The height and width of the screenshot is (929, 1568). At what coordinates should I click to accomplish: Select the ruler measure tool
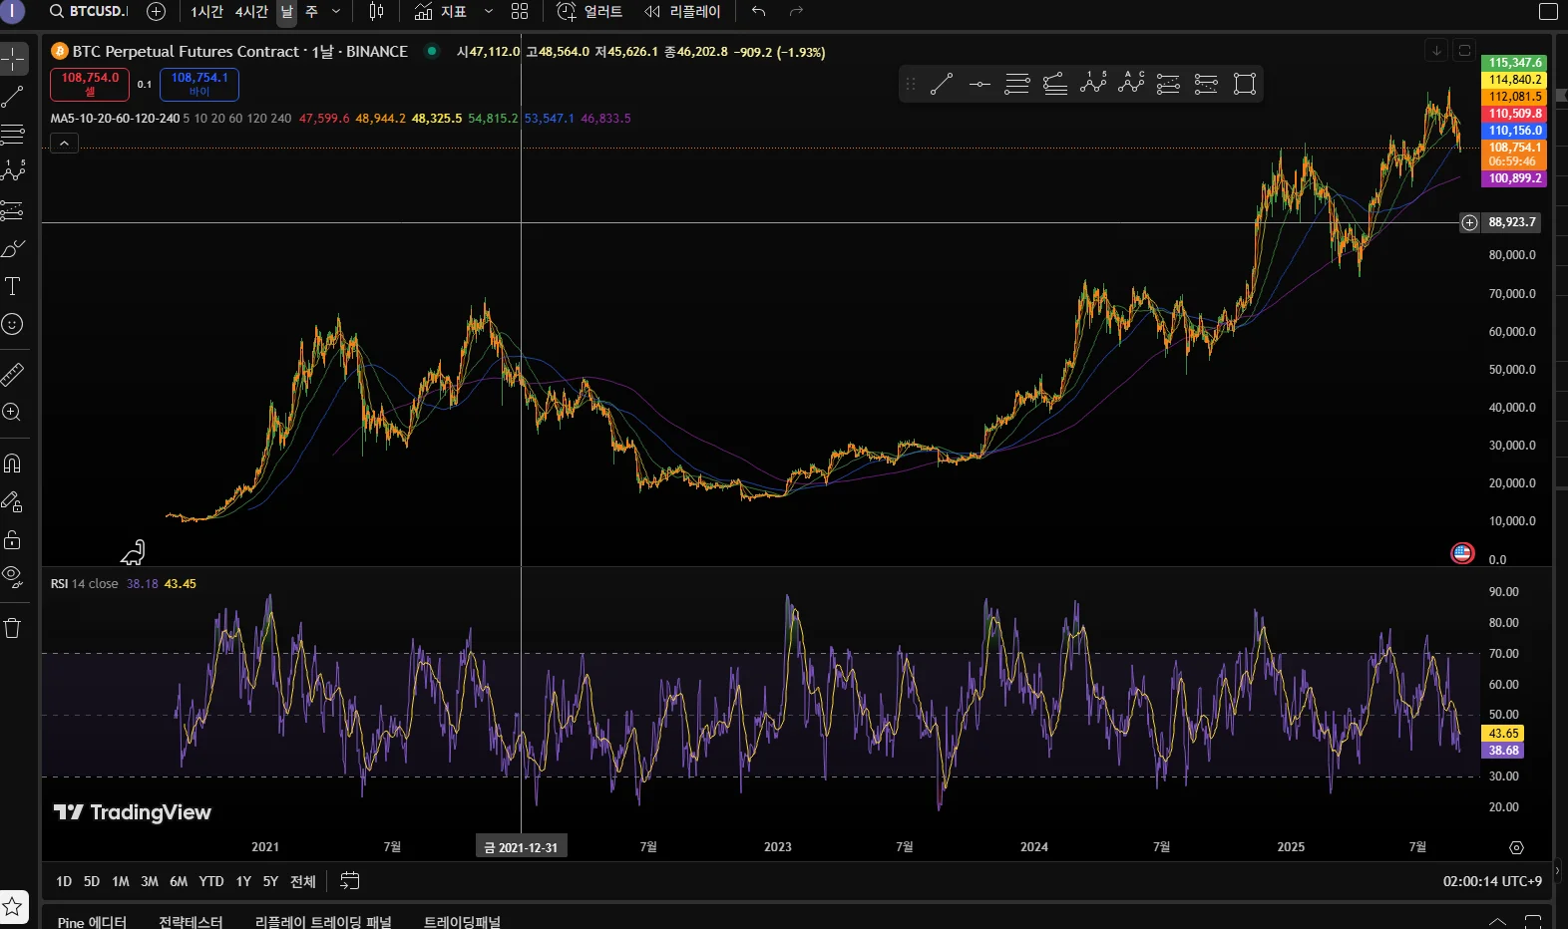[13, 375]
